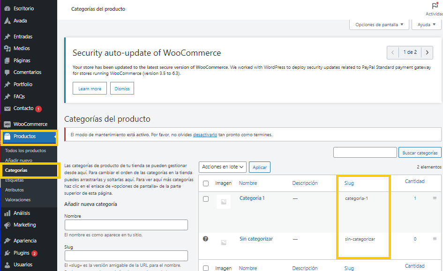Open the Actividad flag icon panel
Screen dimensions: 443x271
pyautogui.click(x=434, y=6)
